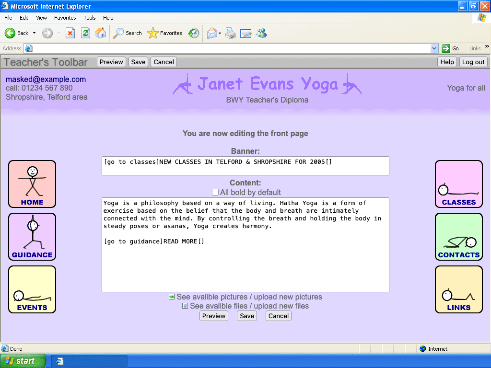Click the Mail envelope icon
Screen dimensions: 491x368
click(x=212, y=33)
